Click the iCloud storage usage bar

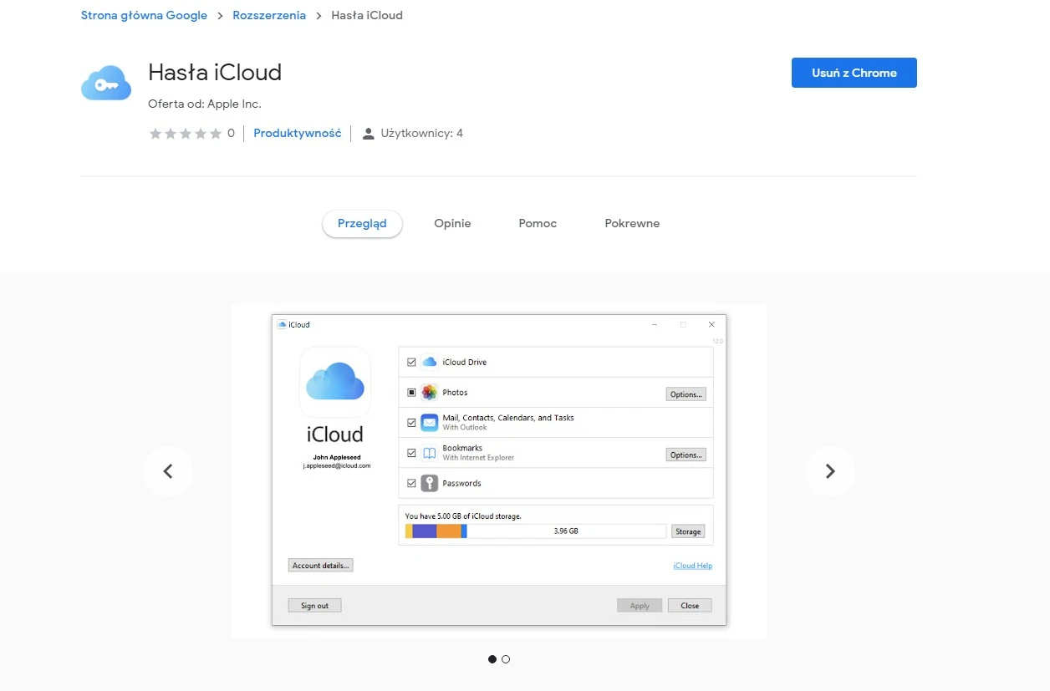pos(535,531)
